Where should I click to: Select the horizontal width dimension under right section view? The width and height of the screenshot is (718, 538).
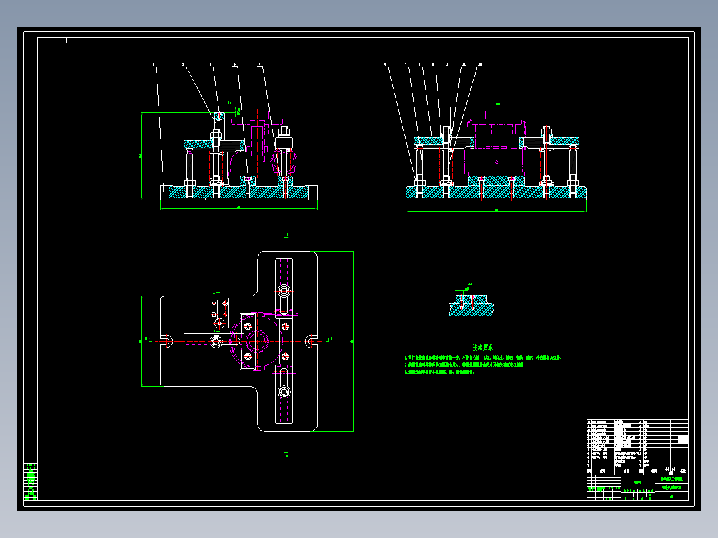pyautogui.click(x=496, y=210)
